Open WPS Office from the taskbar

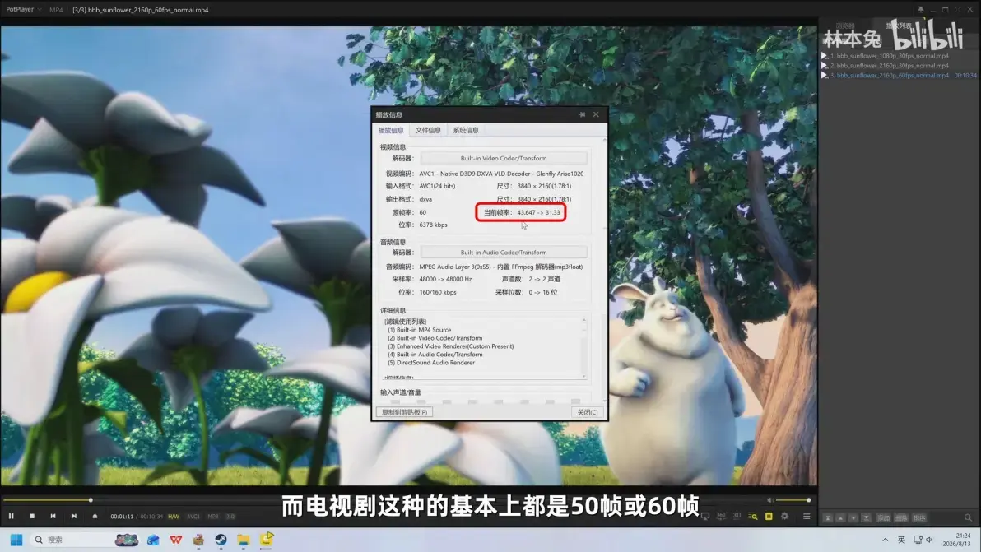(176, 540)
